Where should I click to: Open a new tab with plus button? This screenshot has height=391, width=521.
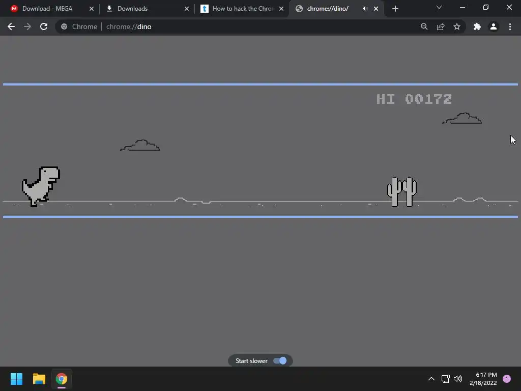pyautogui.click(x=395, y=9)
